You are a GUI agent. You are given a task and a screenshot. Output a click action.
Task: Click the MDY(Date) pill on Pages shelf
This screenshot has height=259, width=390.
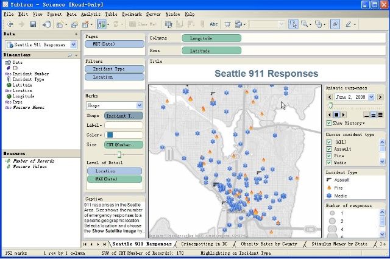coord(115,44)
